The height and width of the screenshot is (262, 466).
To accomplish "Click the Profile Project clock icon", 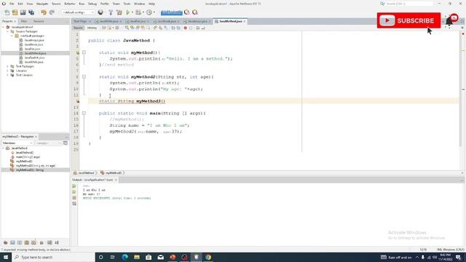I will click(149, 12).
